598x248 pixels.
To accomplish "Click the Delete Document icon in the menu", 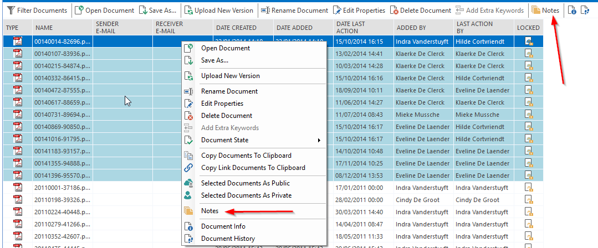I will click(188, 116).
